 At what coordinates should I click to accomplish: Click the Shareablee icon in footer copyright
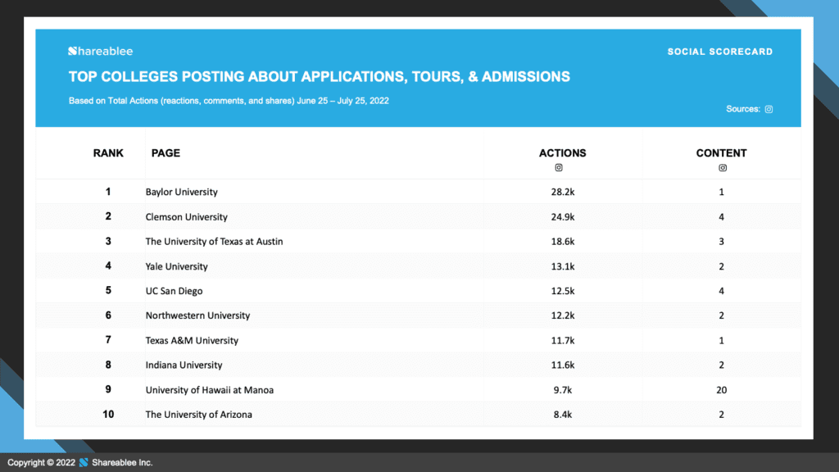tap(84, 463)
